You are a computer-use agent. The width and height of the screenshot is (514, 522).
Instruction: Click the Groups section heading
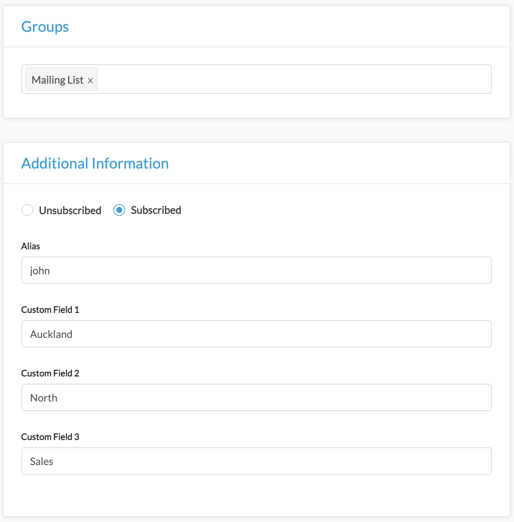(x=45, y=27)
